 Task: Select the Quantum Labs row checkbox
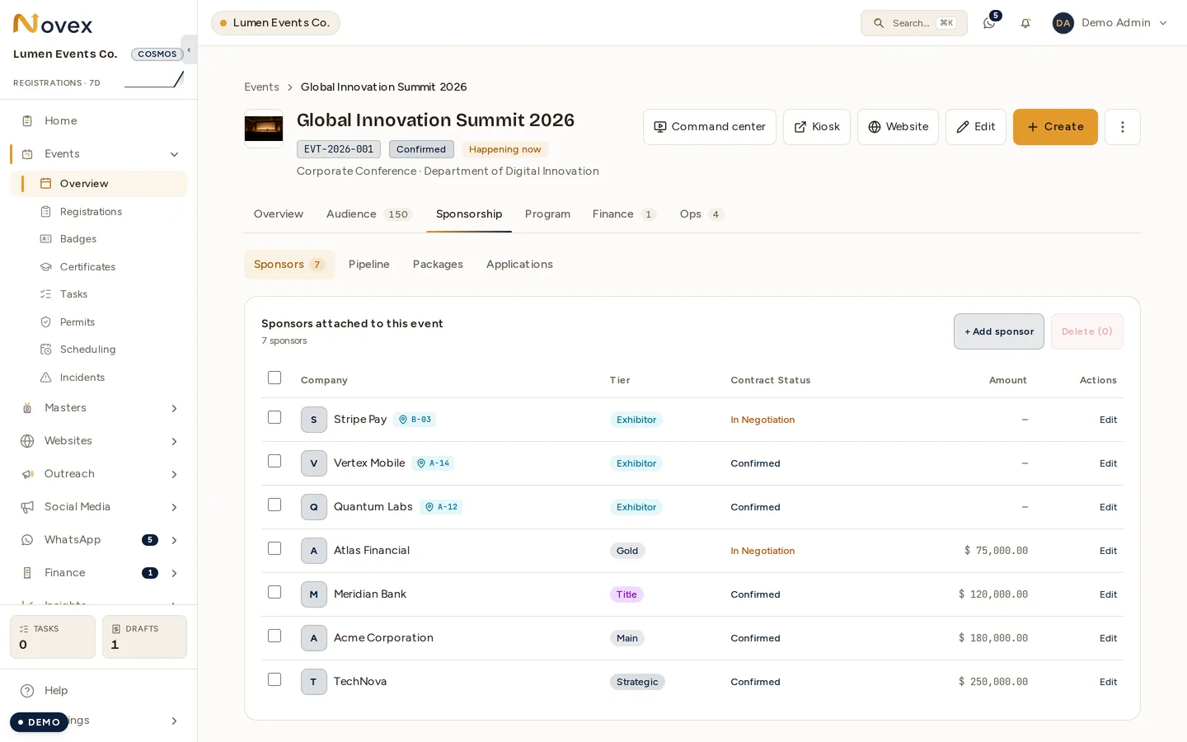(274, 505)
